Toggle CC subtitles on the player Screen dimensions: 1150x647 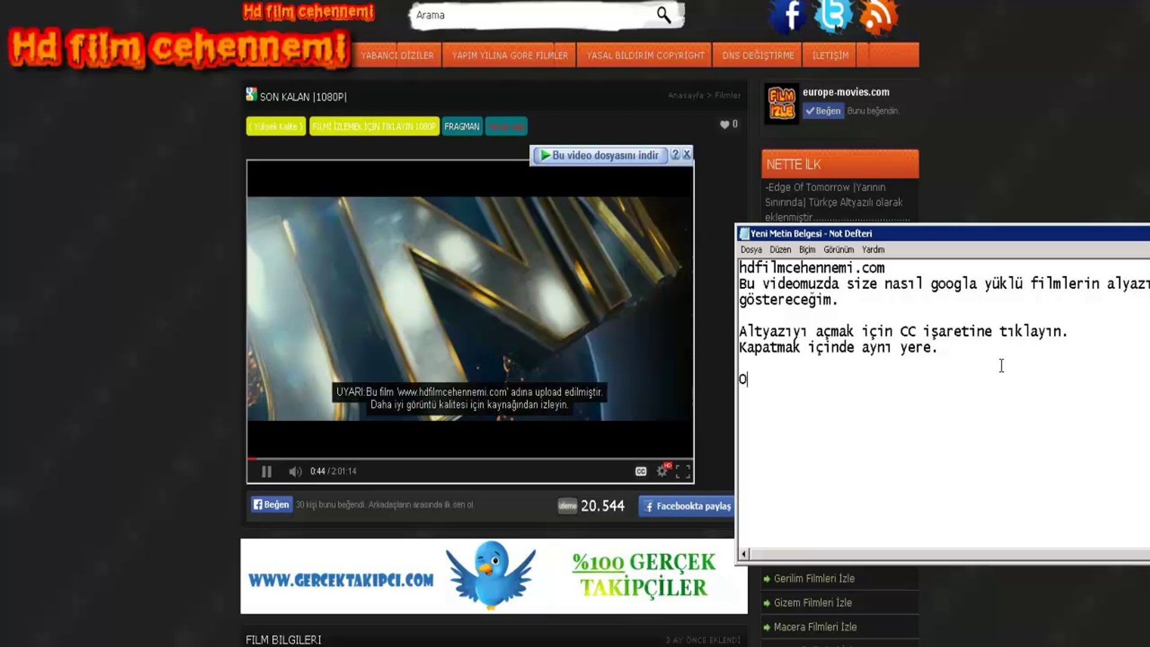coord(641,471)
